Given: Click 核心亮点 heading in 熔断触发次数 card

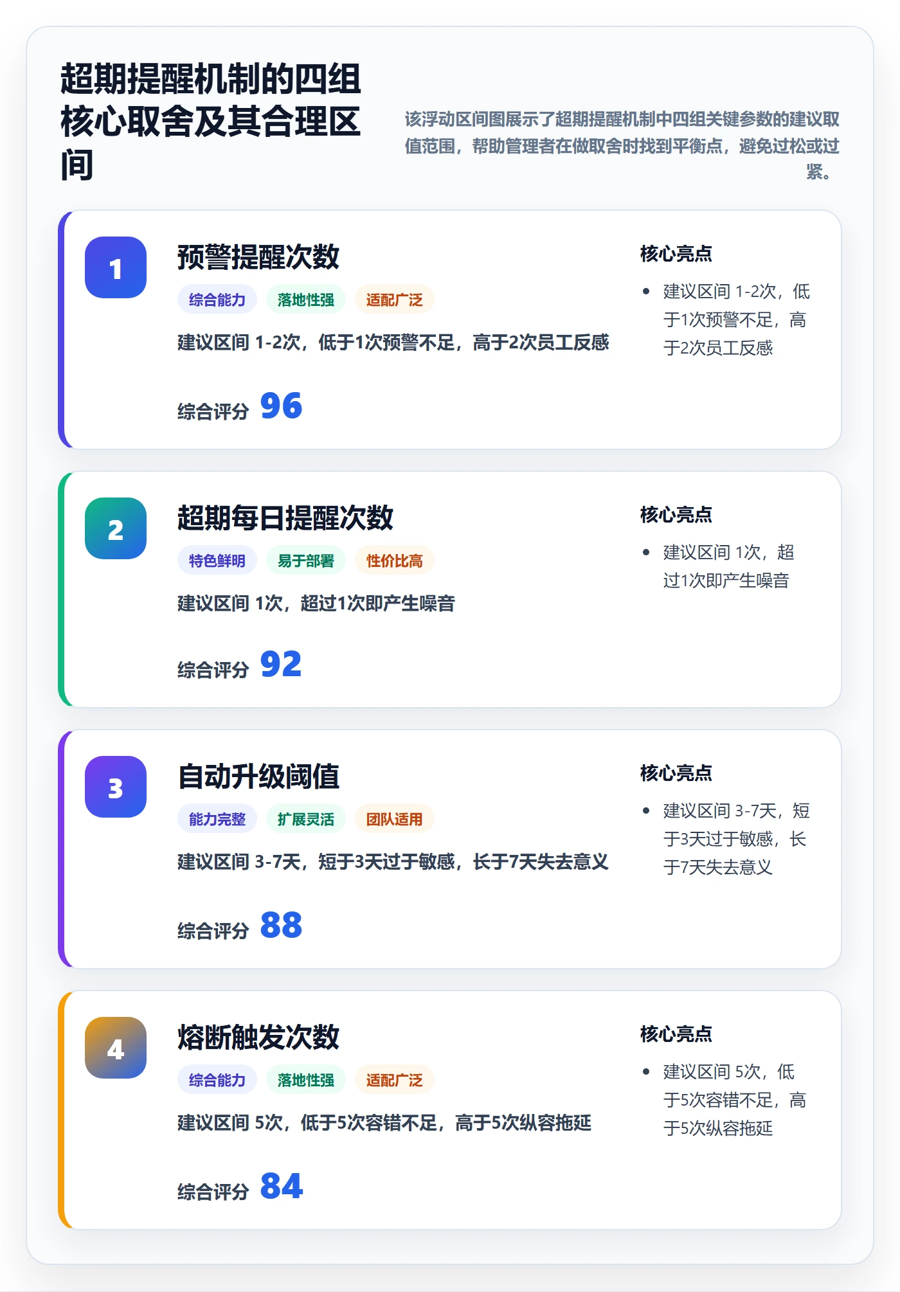Looking at the screenshot, I should click(676, 1034).
